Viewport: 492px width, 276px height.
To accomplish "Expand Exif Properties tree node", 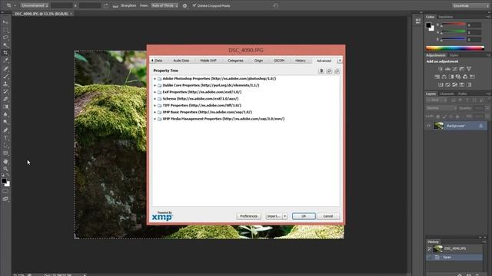I will click(155, 92).
